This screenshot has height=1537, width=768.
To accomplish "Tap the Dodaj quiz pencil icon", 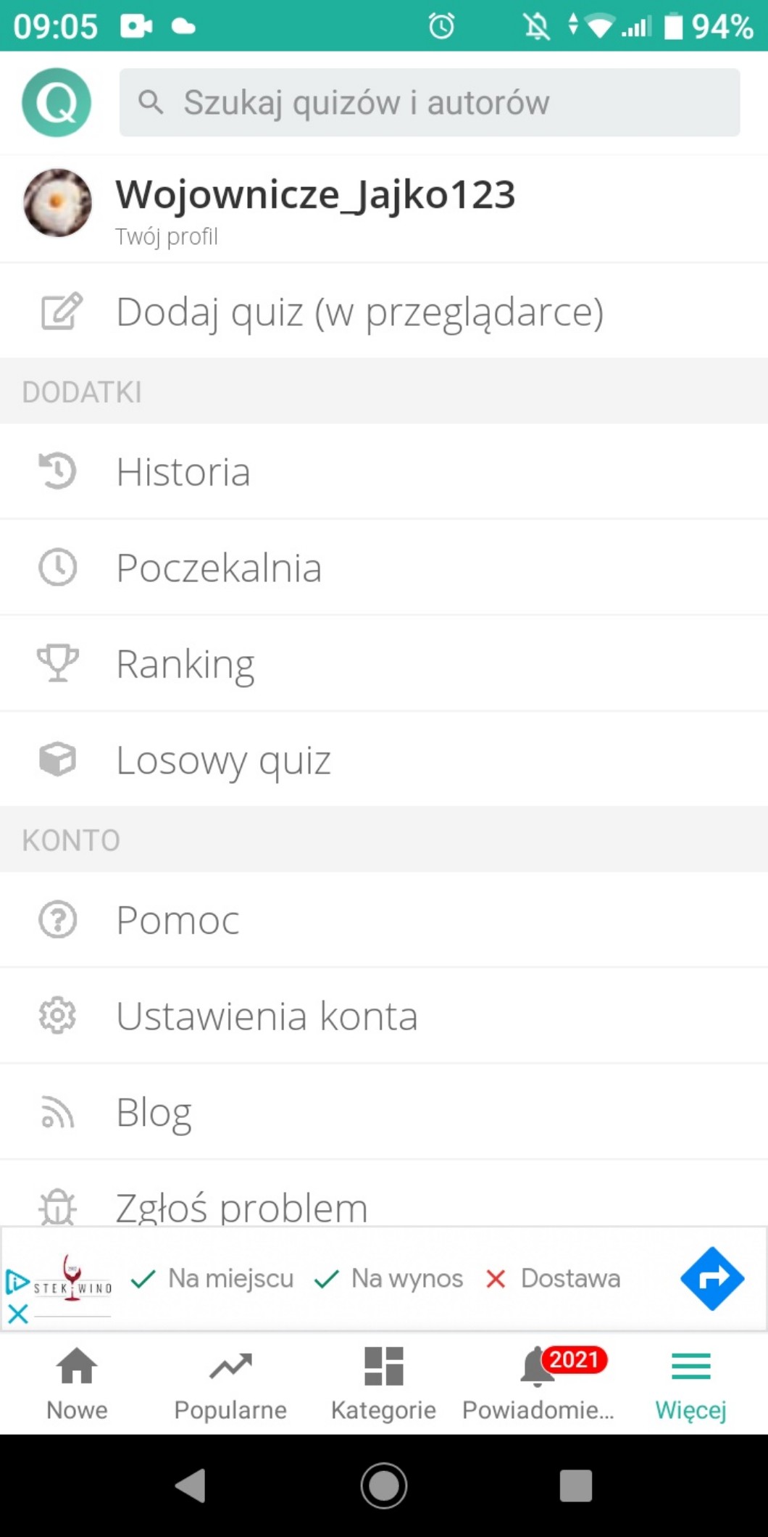I will 61,312.
